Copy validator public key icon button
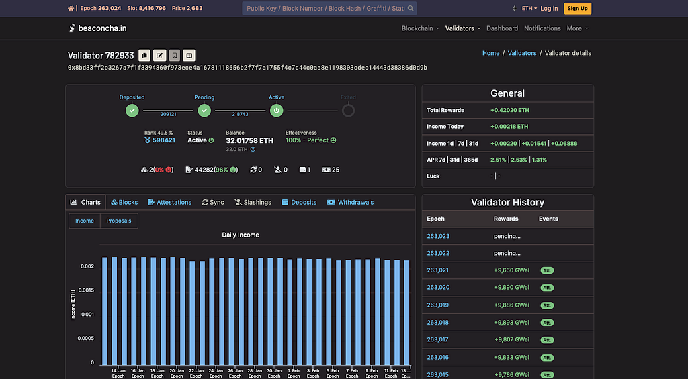The width and height of the screenshot is (688, 379). [144, 56]
